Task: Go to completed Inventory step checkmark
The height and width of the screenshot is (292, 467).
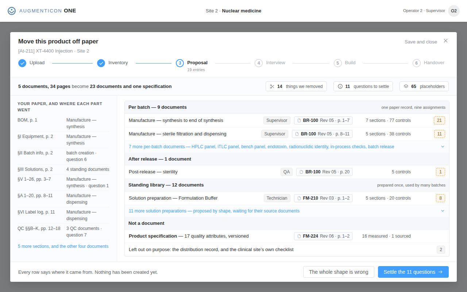Action: (101, 63)
